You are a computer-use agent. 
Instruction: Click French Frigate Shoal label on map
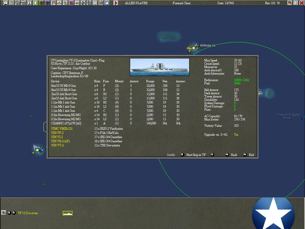tap(288, 116)
